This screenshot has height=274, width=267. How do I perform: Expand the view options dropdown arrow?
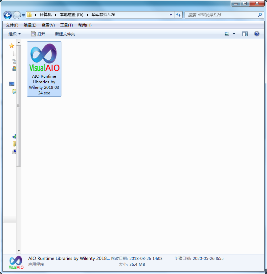click(234, 34)
